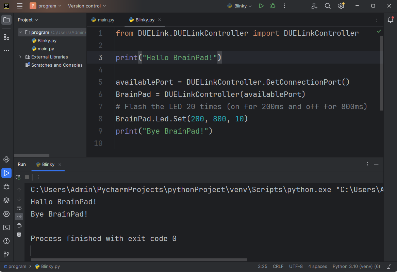Screen dimensions: 397x272
Task: Open the Notifications bell panel
Action: pyautogui.click(x=391, y=20)
